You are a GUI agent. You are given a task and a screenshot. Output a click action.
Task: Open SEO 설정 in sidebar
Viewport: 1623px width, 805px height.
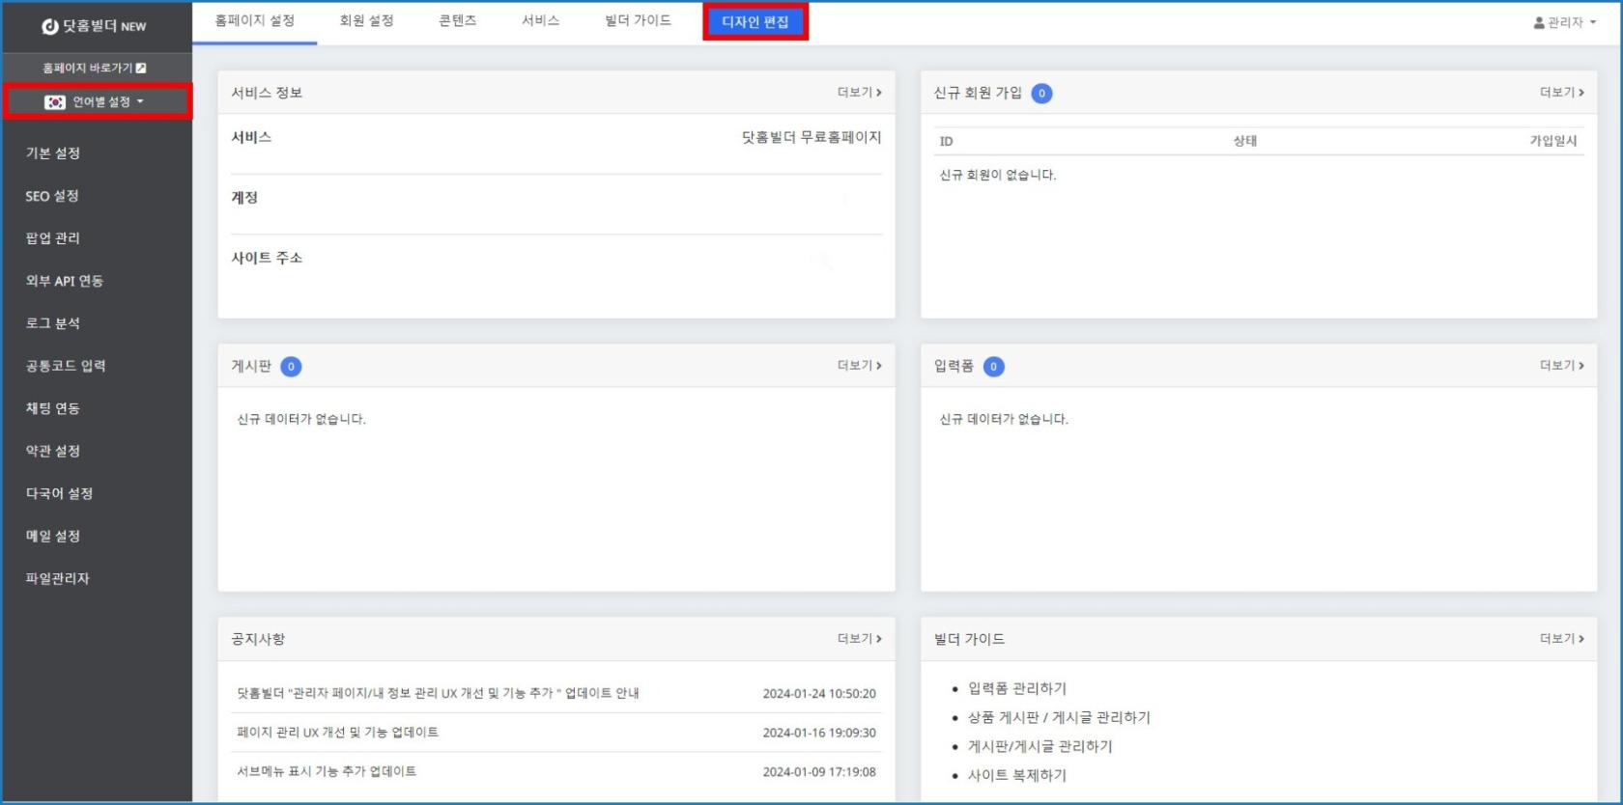[52, 196]
